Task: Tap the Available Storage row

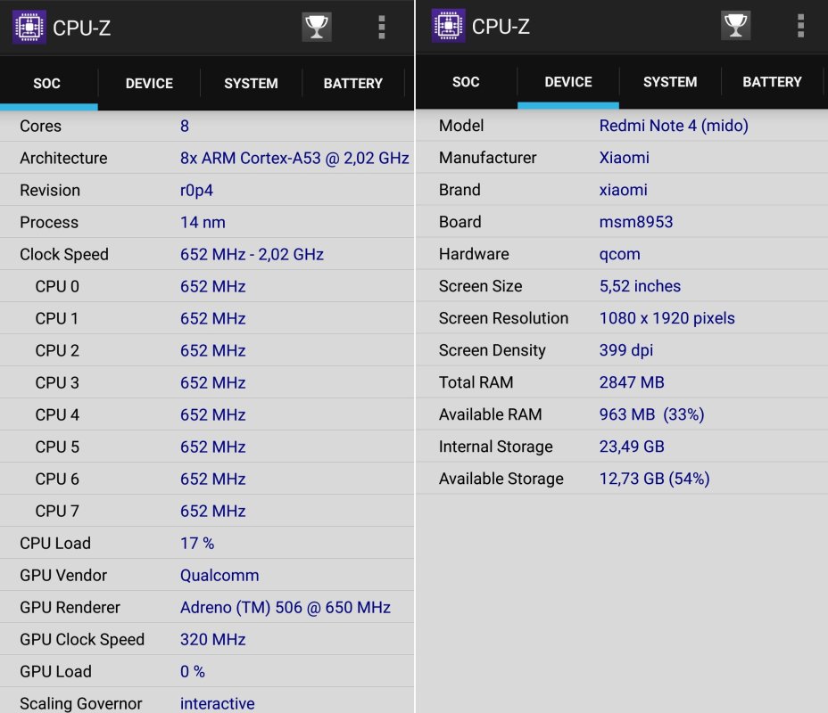Action: [x=622, y=479]
